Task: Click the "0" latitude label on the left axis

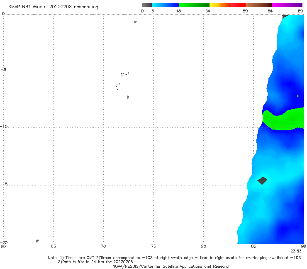Action: [x=3, y=14]
